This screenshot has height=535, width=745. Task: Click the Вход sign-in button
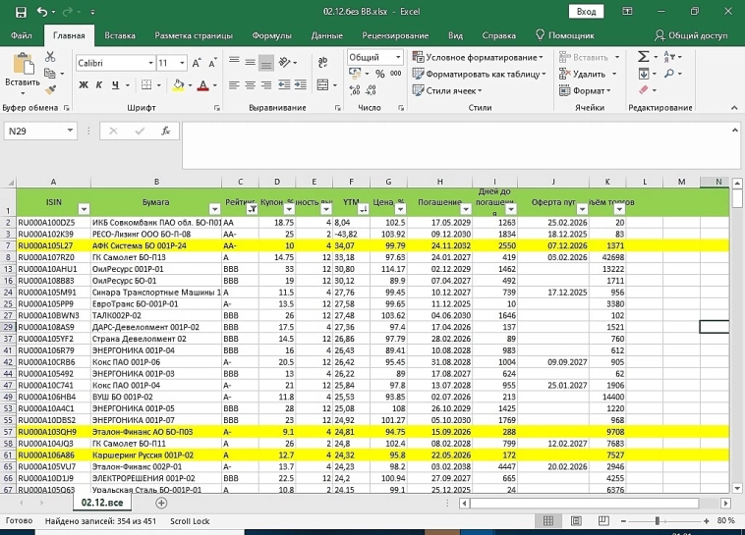(586, 12)
